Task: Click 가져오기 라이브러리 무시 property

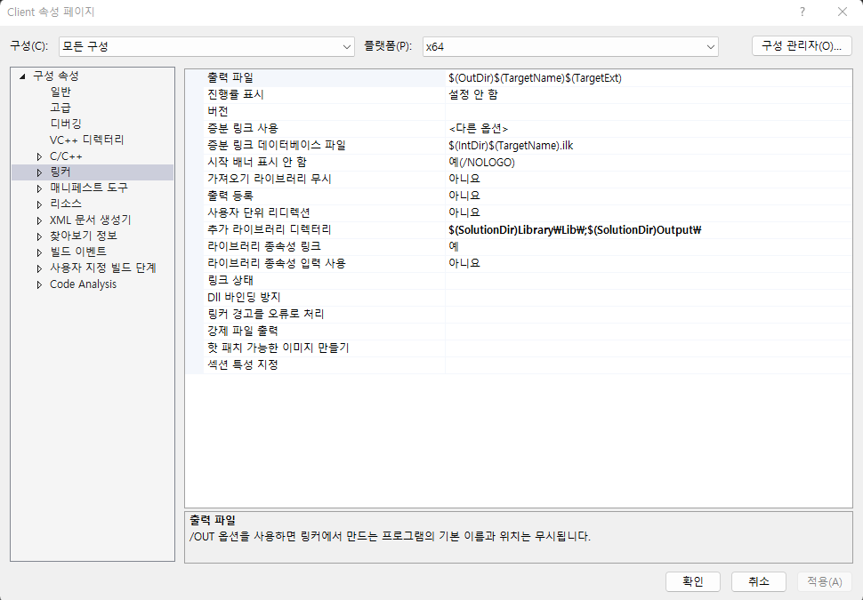Action: [x=270, y=179]
